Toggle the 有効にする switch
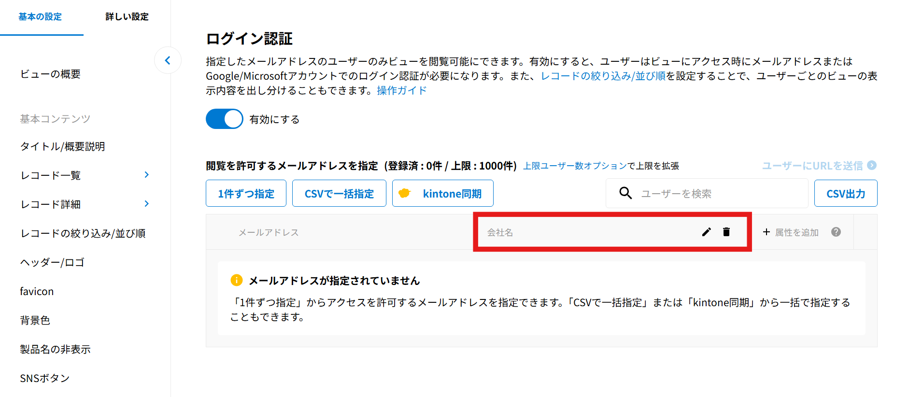The image size is (909, 397). 225,119
